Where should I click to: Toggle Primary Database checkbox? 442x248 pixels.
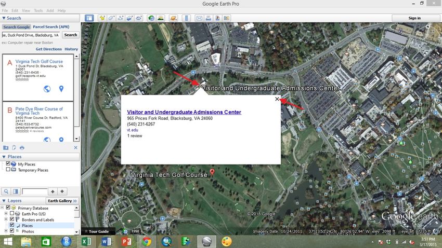pos(8,208)
